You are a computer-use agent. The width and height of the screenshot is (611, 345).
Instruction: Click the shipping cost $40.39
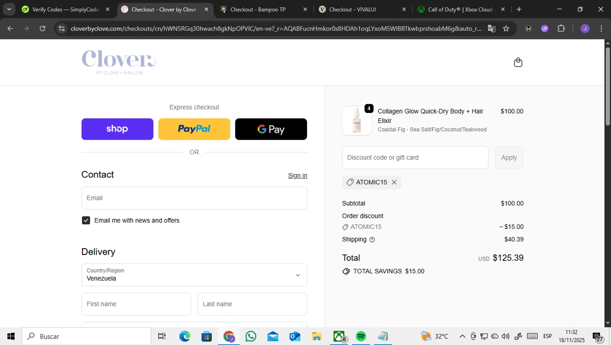click(x=514, y=240)
